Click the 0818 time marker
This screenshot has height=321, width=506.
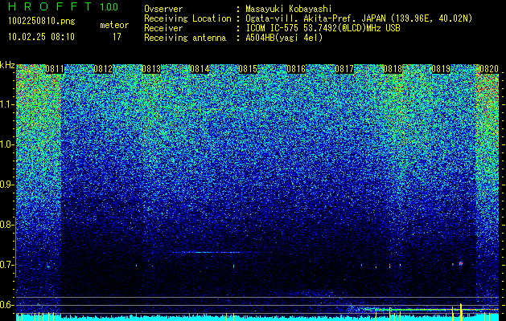(x=393, y=69)
